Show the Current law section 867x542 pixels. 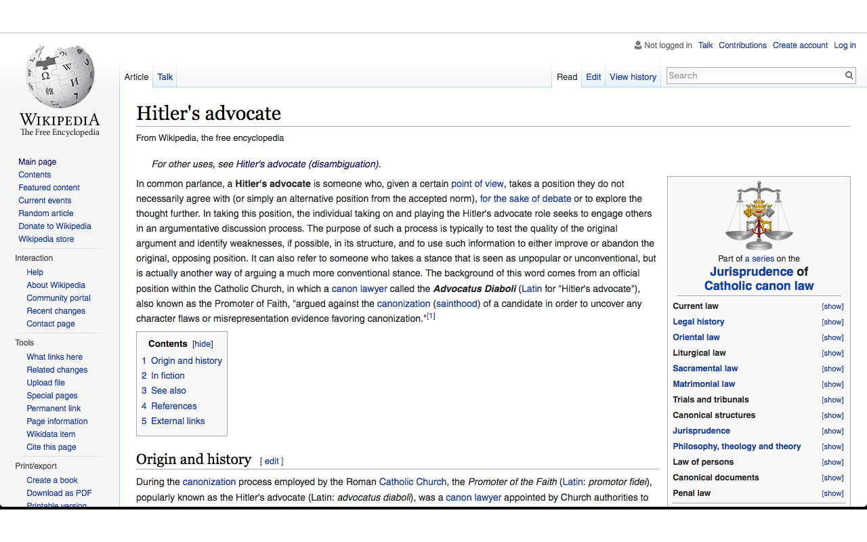pyautogui.click(x=832, y=306)
